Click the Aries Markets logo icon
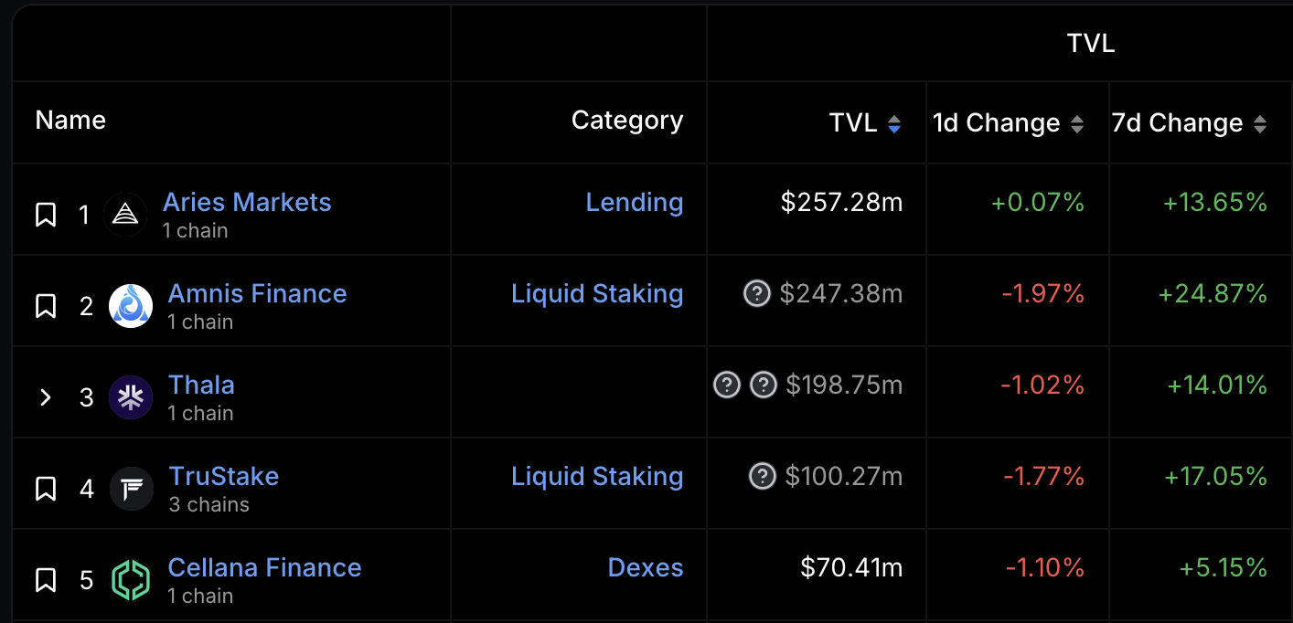The height and width of the screenshot is (623, 1293). click(125, 215)
